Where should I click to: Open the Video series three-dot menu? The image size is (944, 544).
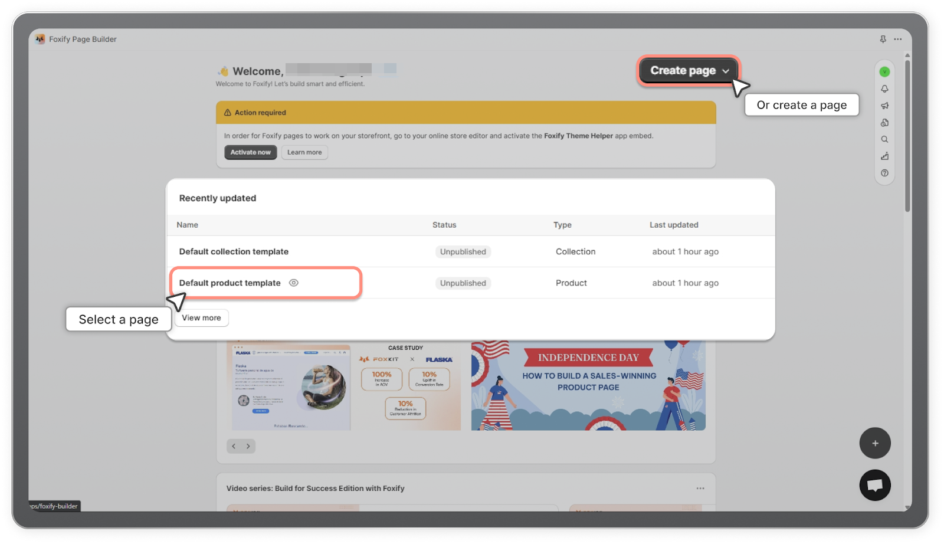click(700, 489)
